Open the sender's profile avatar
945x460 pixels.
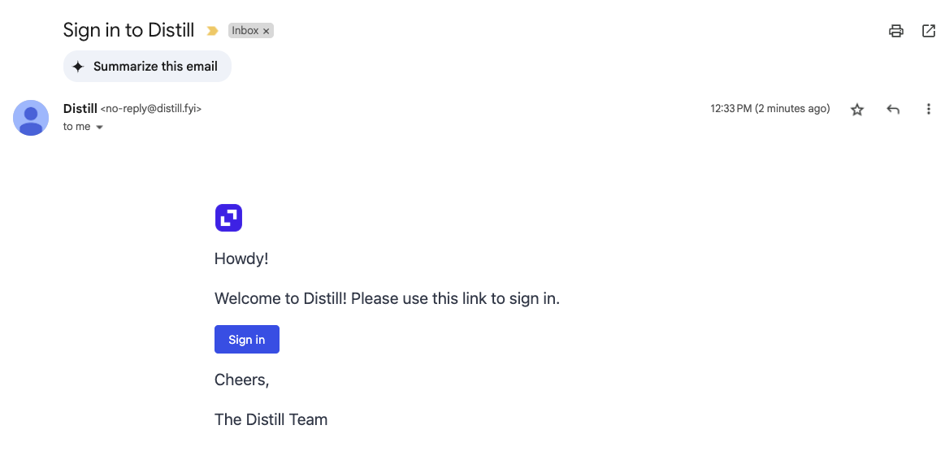tap(31, 118)
